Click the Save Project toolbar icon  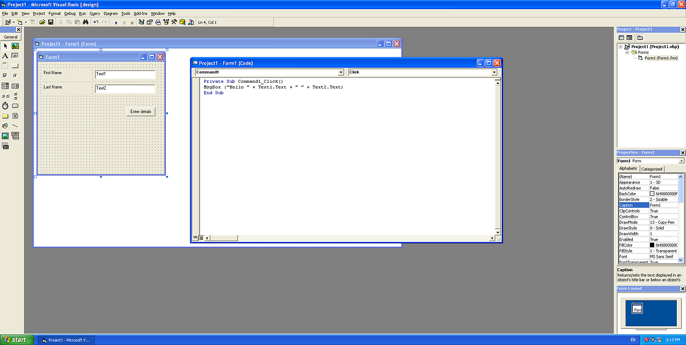tap(50, 22)
